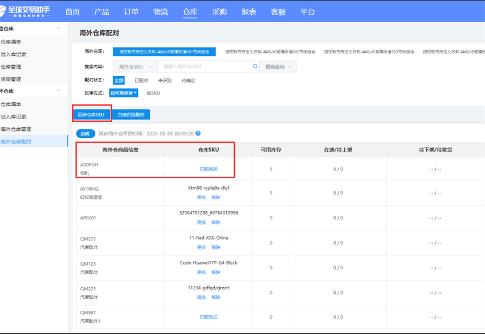Click 更换 for SKU Ktm98-rypla9a-dkjf
This screenshot has height=334, width=485.
pyautogui.click(x=202, y=197)
